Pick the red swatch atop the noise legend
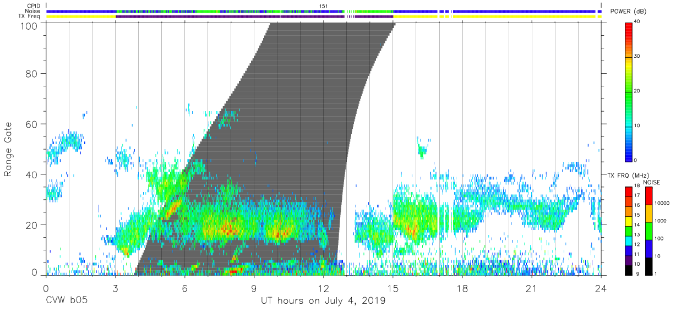The image size is (676, 312). 648,196
